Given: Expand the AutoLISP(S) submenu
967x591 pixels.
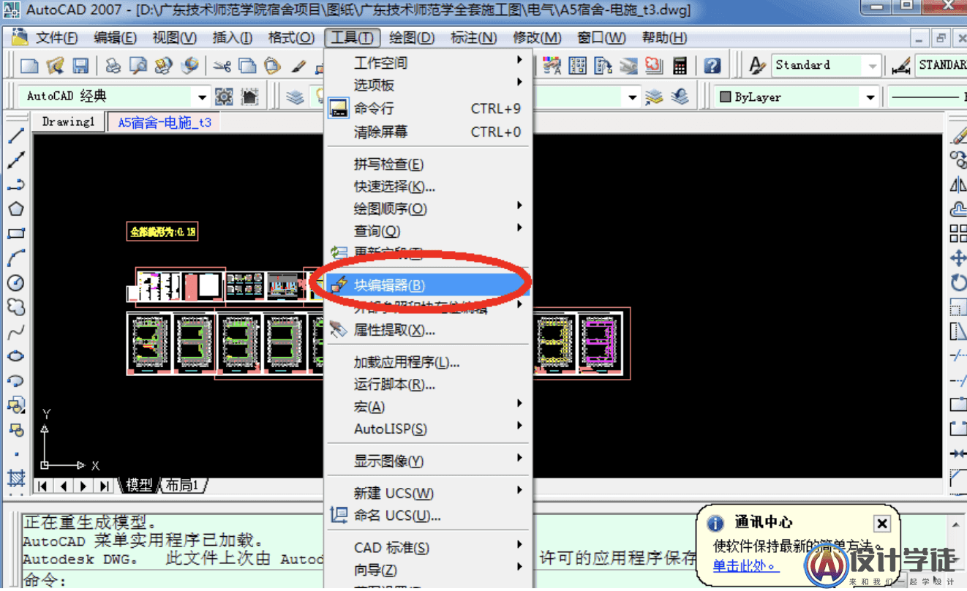Looking at the screenshot, I should tap(428, 429).
